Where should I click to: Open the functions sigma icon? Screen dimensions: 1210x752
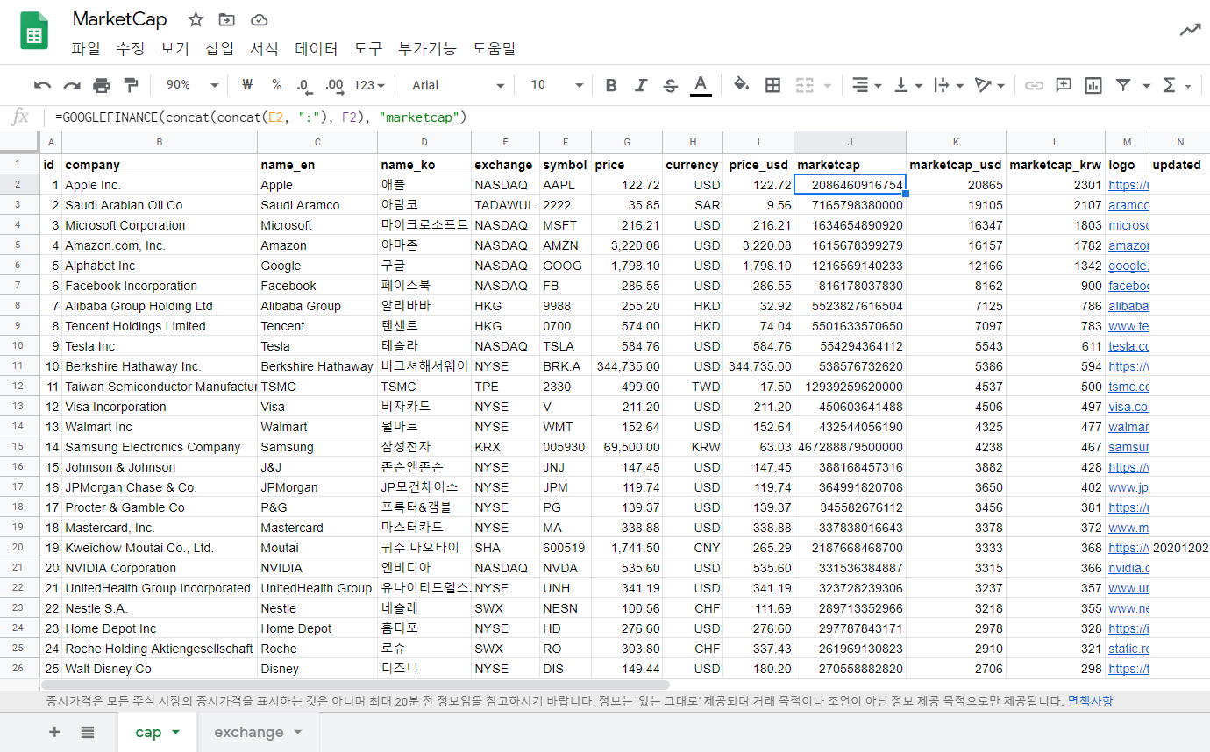1169,85
